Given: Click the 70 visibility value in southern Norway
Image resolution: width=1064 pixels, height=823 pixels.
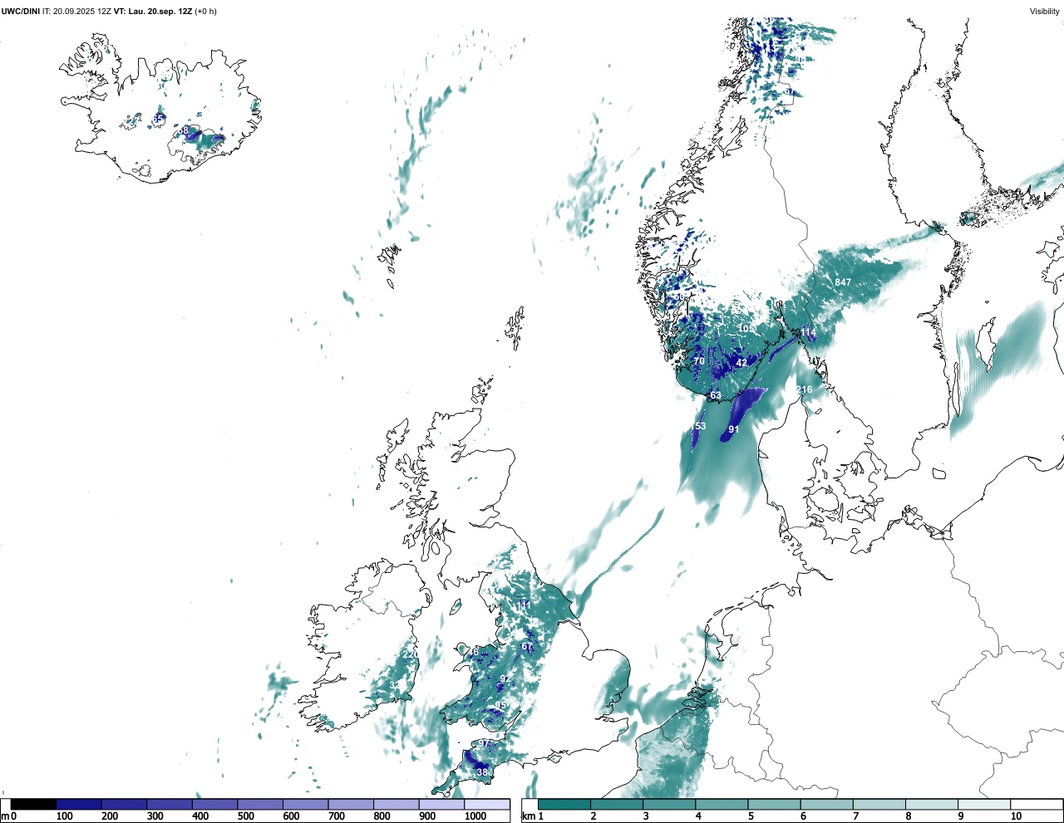Looking at the screenshot, I should click(x=699, y=361).
